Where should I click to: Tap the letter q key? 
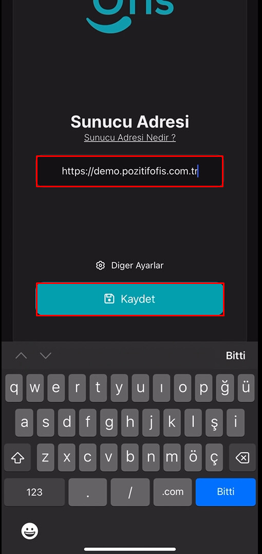click(x=14, y=388)
